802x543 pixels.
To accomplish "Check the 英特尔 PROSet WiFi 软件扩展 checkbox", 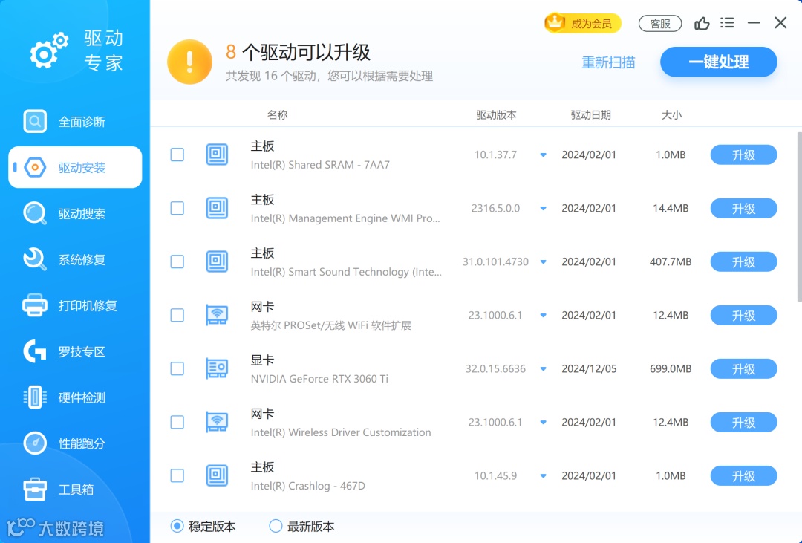I will [177, 315].
